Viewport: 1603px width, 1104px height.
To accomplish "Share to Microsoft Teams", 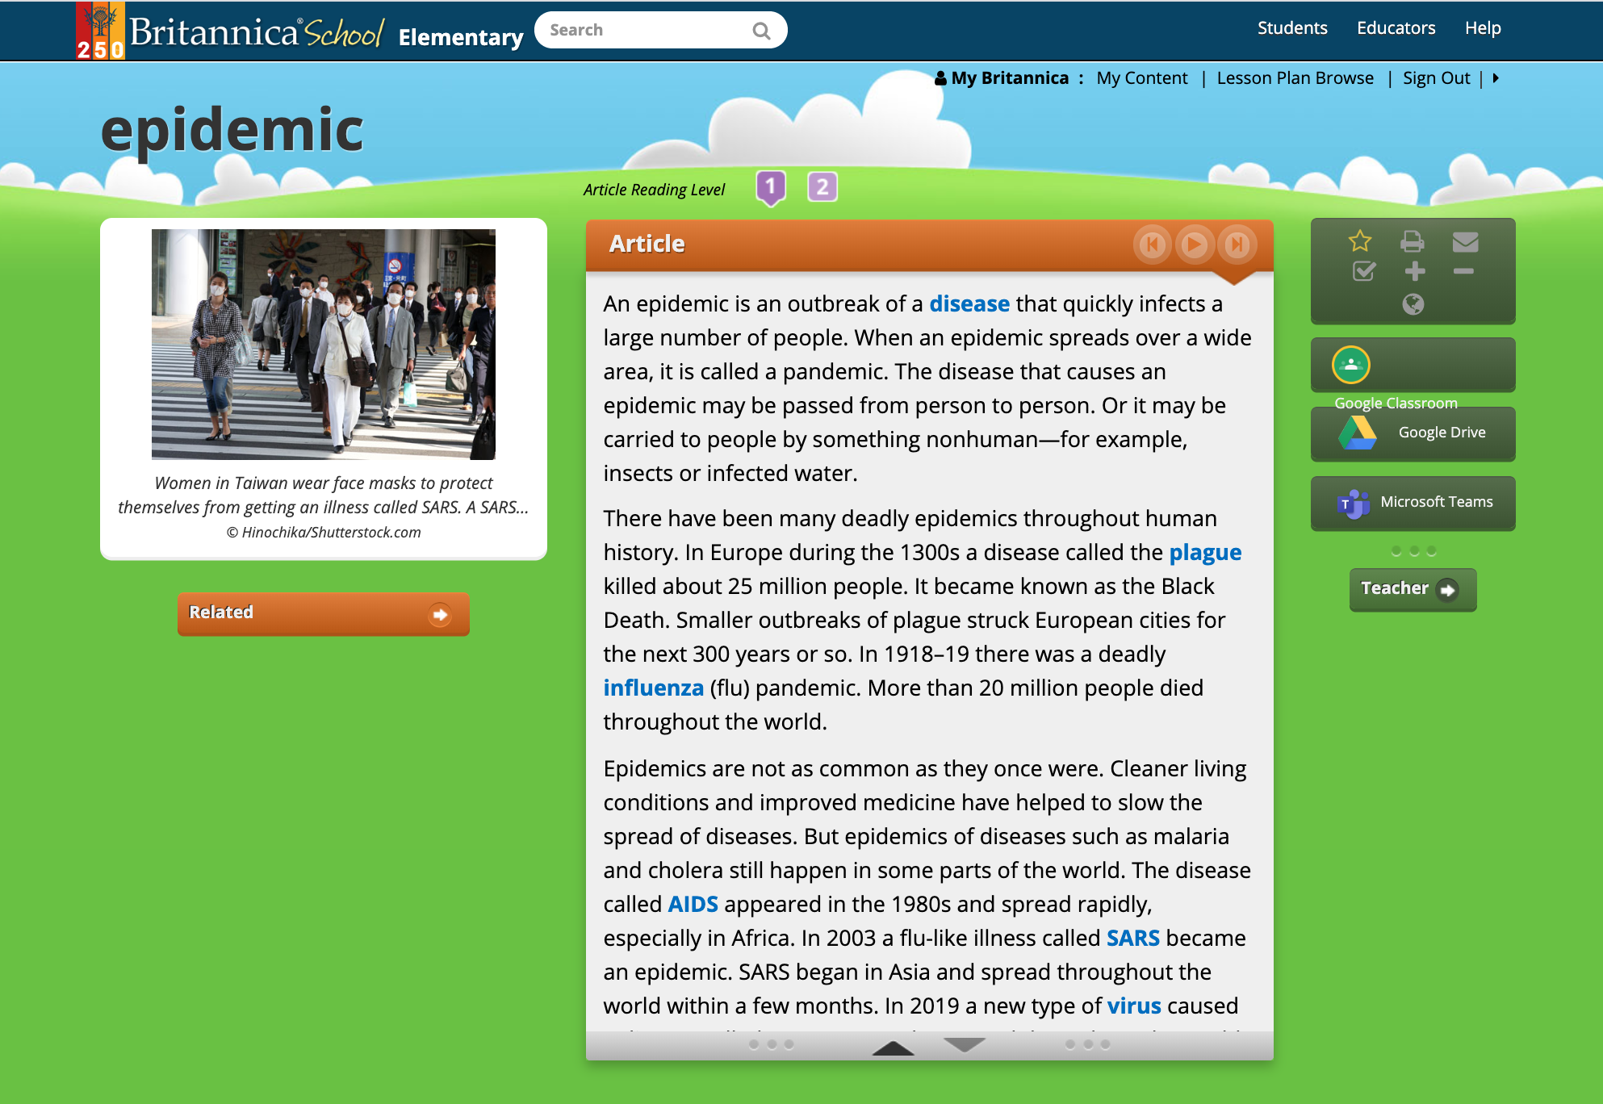I will coord(1413,503).
